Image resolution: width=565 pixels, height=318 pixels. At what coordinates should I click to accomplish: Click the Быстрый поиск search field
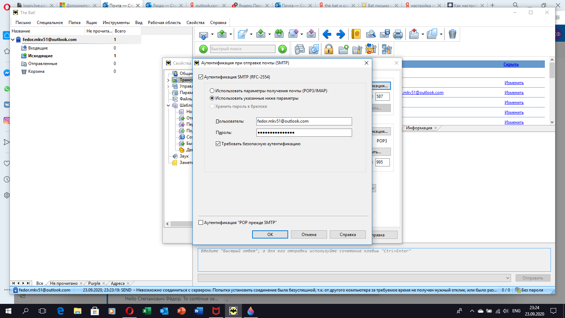[x=243, y=49]
